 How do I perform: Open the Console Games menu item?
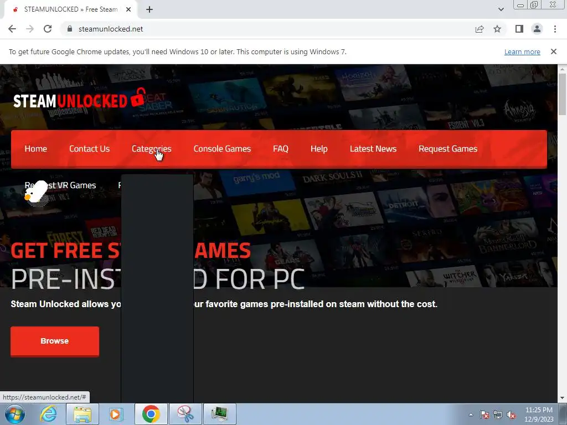[222, 148]
